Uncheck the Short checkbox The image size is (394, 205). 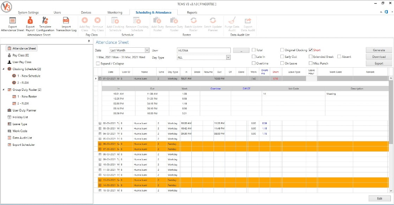311,50
